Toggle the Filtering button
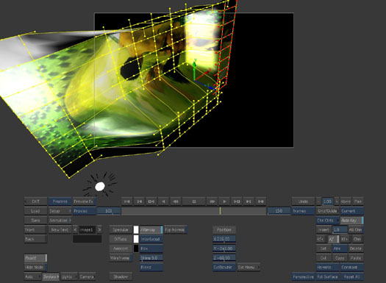This screenshot has width=386, height=283. click(x=151, y=230)
